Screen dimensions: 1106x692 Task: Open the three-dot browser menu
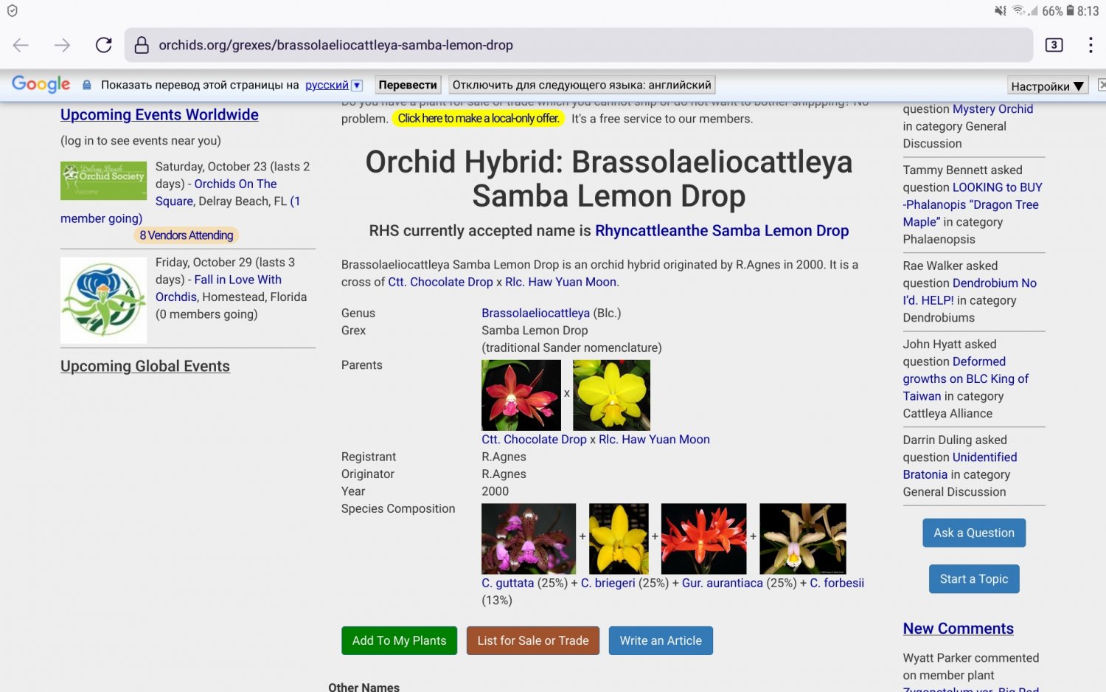point(1090,45)
